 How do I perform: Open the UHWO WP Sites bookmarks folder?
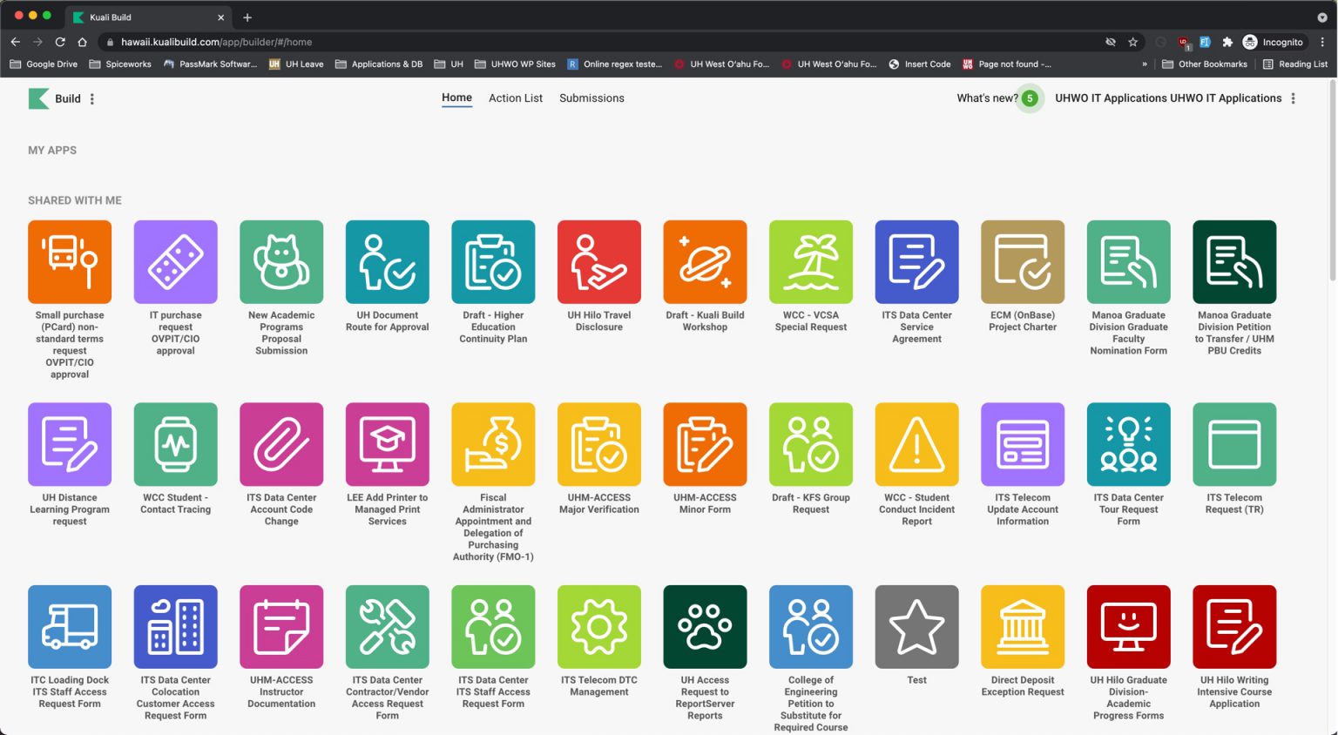[515, 64]
